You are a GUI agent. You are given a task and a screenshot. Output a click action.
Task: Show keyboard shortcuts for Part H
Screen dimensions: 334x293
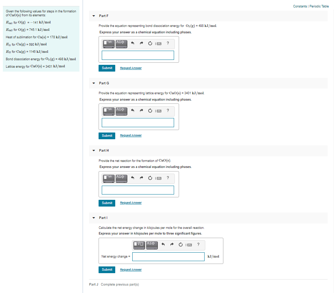pos(159,178)
